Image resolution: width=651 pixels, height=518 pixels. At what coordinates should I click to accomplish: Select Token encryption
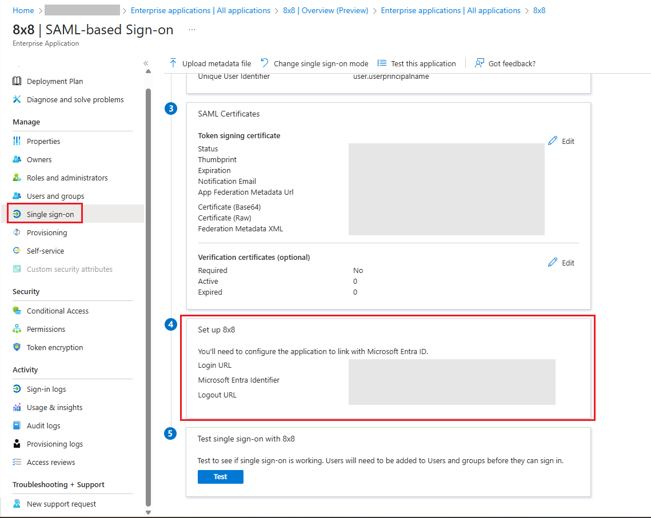(x=54, y=347)
